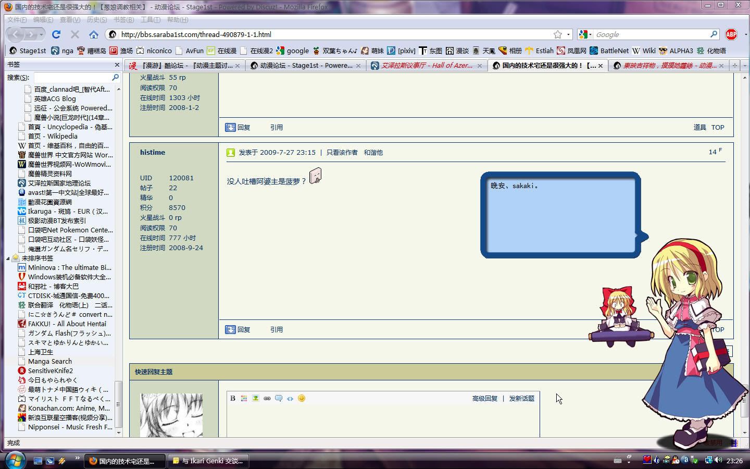Click the bookmarks sidebar search field
750x469 pixels.
[x=77, y=77]
